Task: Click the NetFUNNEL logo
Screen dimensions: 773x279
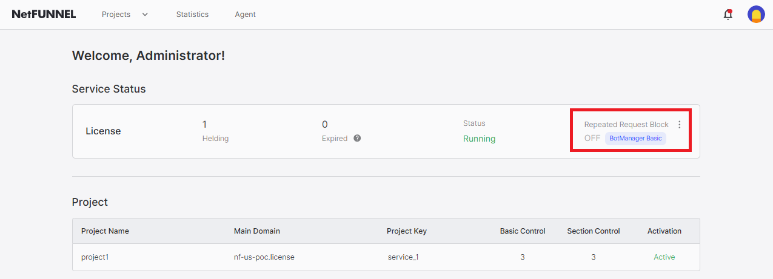Action: pos(44,15)
